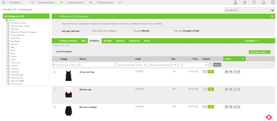Viewport: 277px width, 121px height.
Task: Click the smiley face feedback icon
Action: (x=273, y=2)
